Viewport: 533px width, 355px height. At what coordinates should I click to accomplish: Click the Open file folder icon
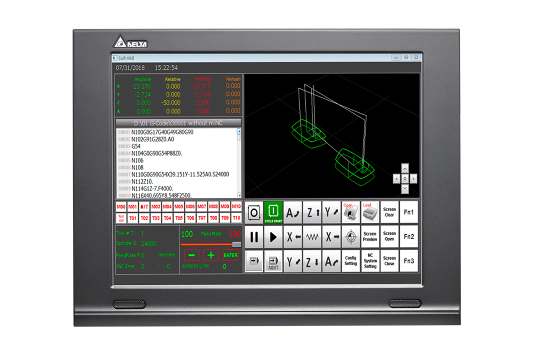click(x=350, y=213)
